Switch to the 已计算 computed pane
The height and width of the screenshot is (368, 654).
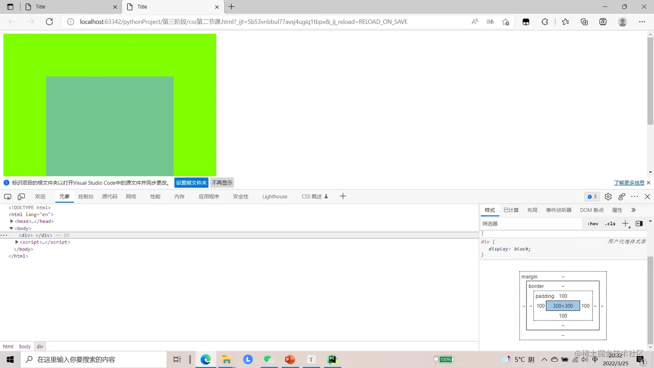tap(511, 210)
